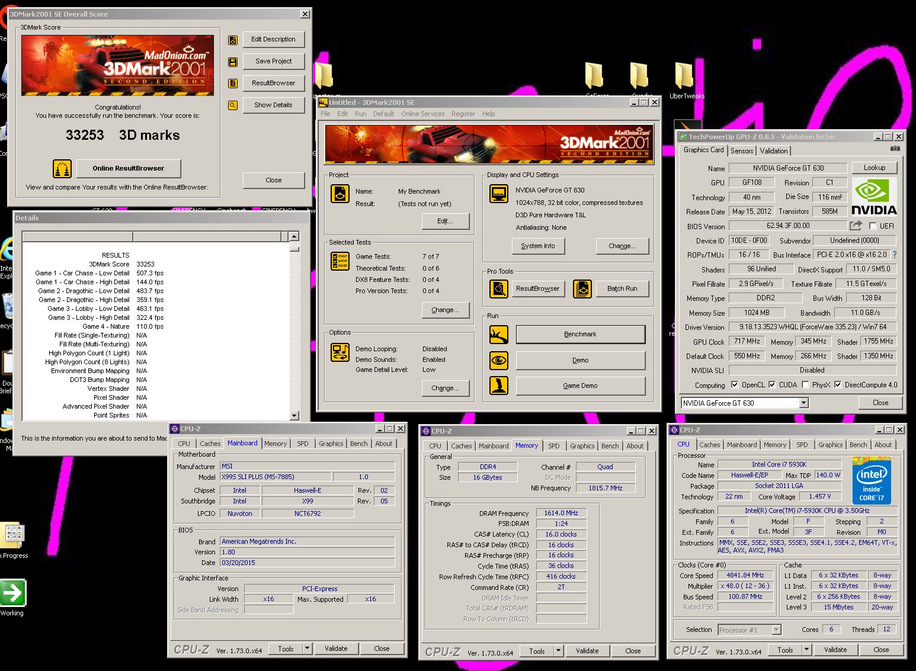Screen dimensions: 916x671
Task: Switch to the Sensors tab in GPU-Z
Action: click(741, 151)
